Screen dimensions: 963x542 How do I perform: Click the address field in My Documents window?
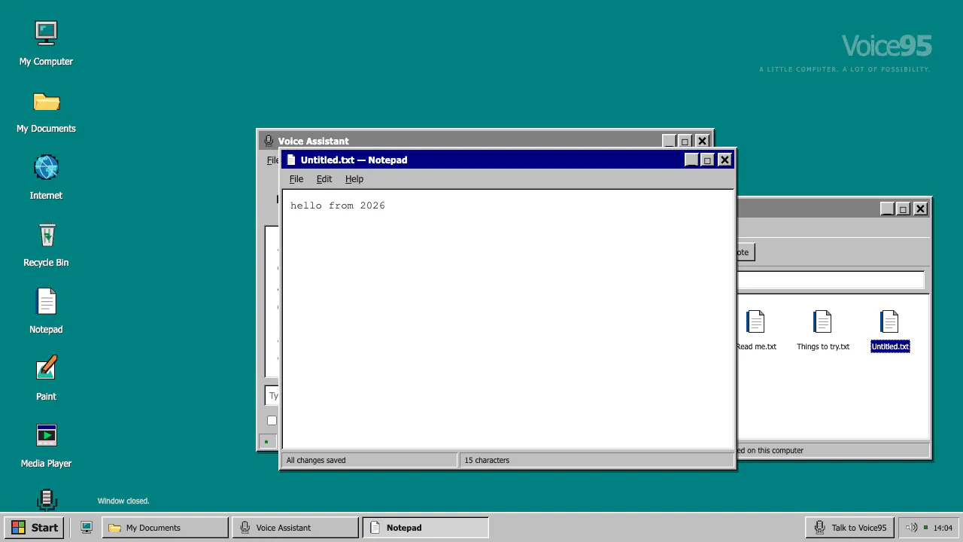[x=830, y=279]
